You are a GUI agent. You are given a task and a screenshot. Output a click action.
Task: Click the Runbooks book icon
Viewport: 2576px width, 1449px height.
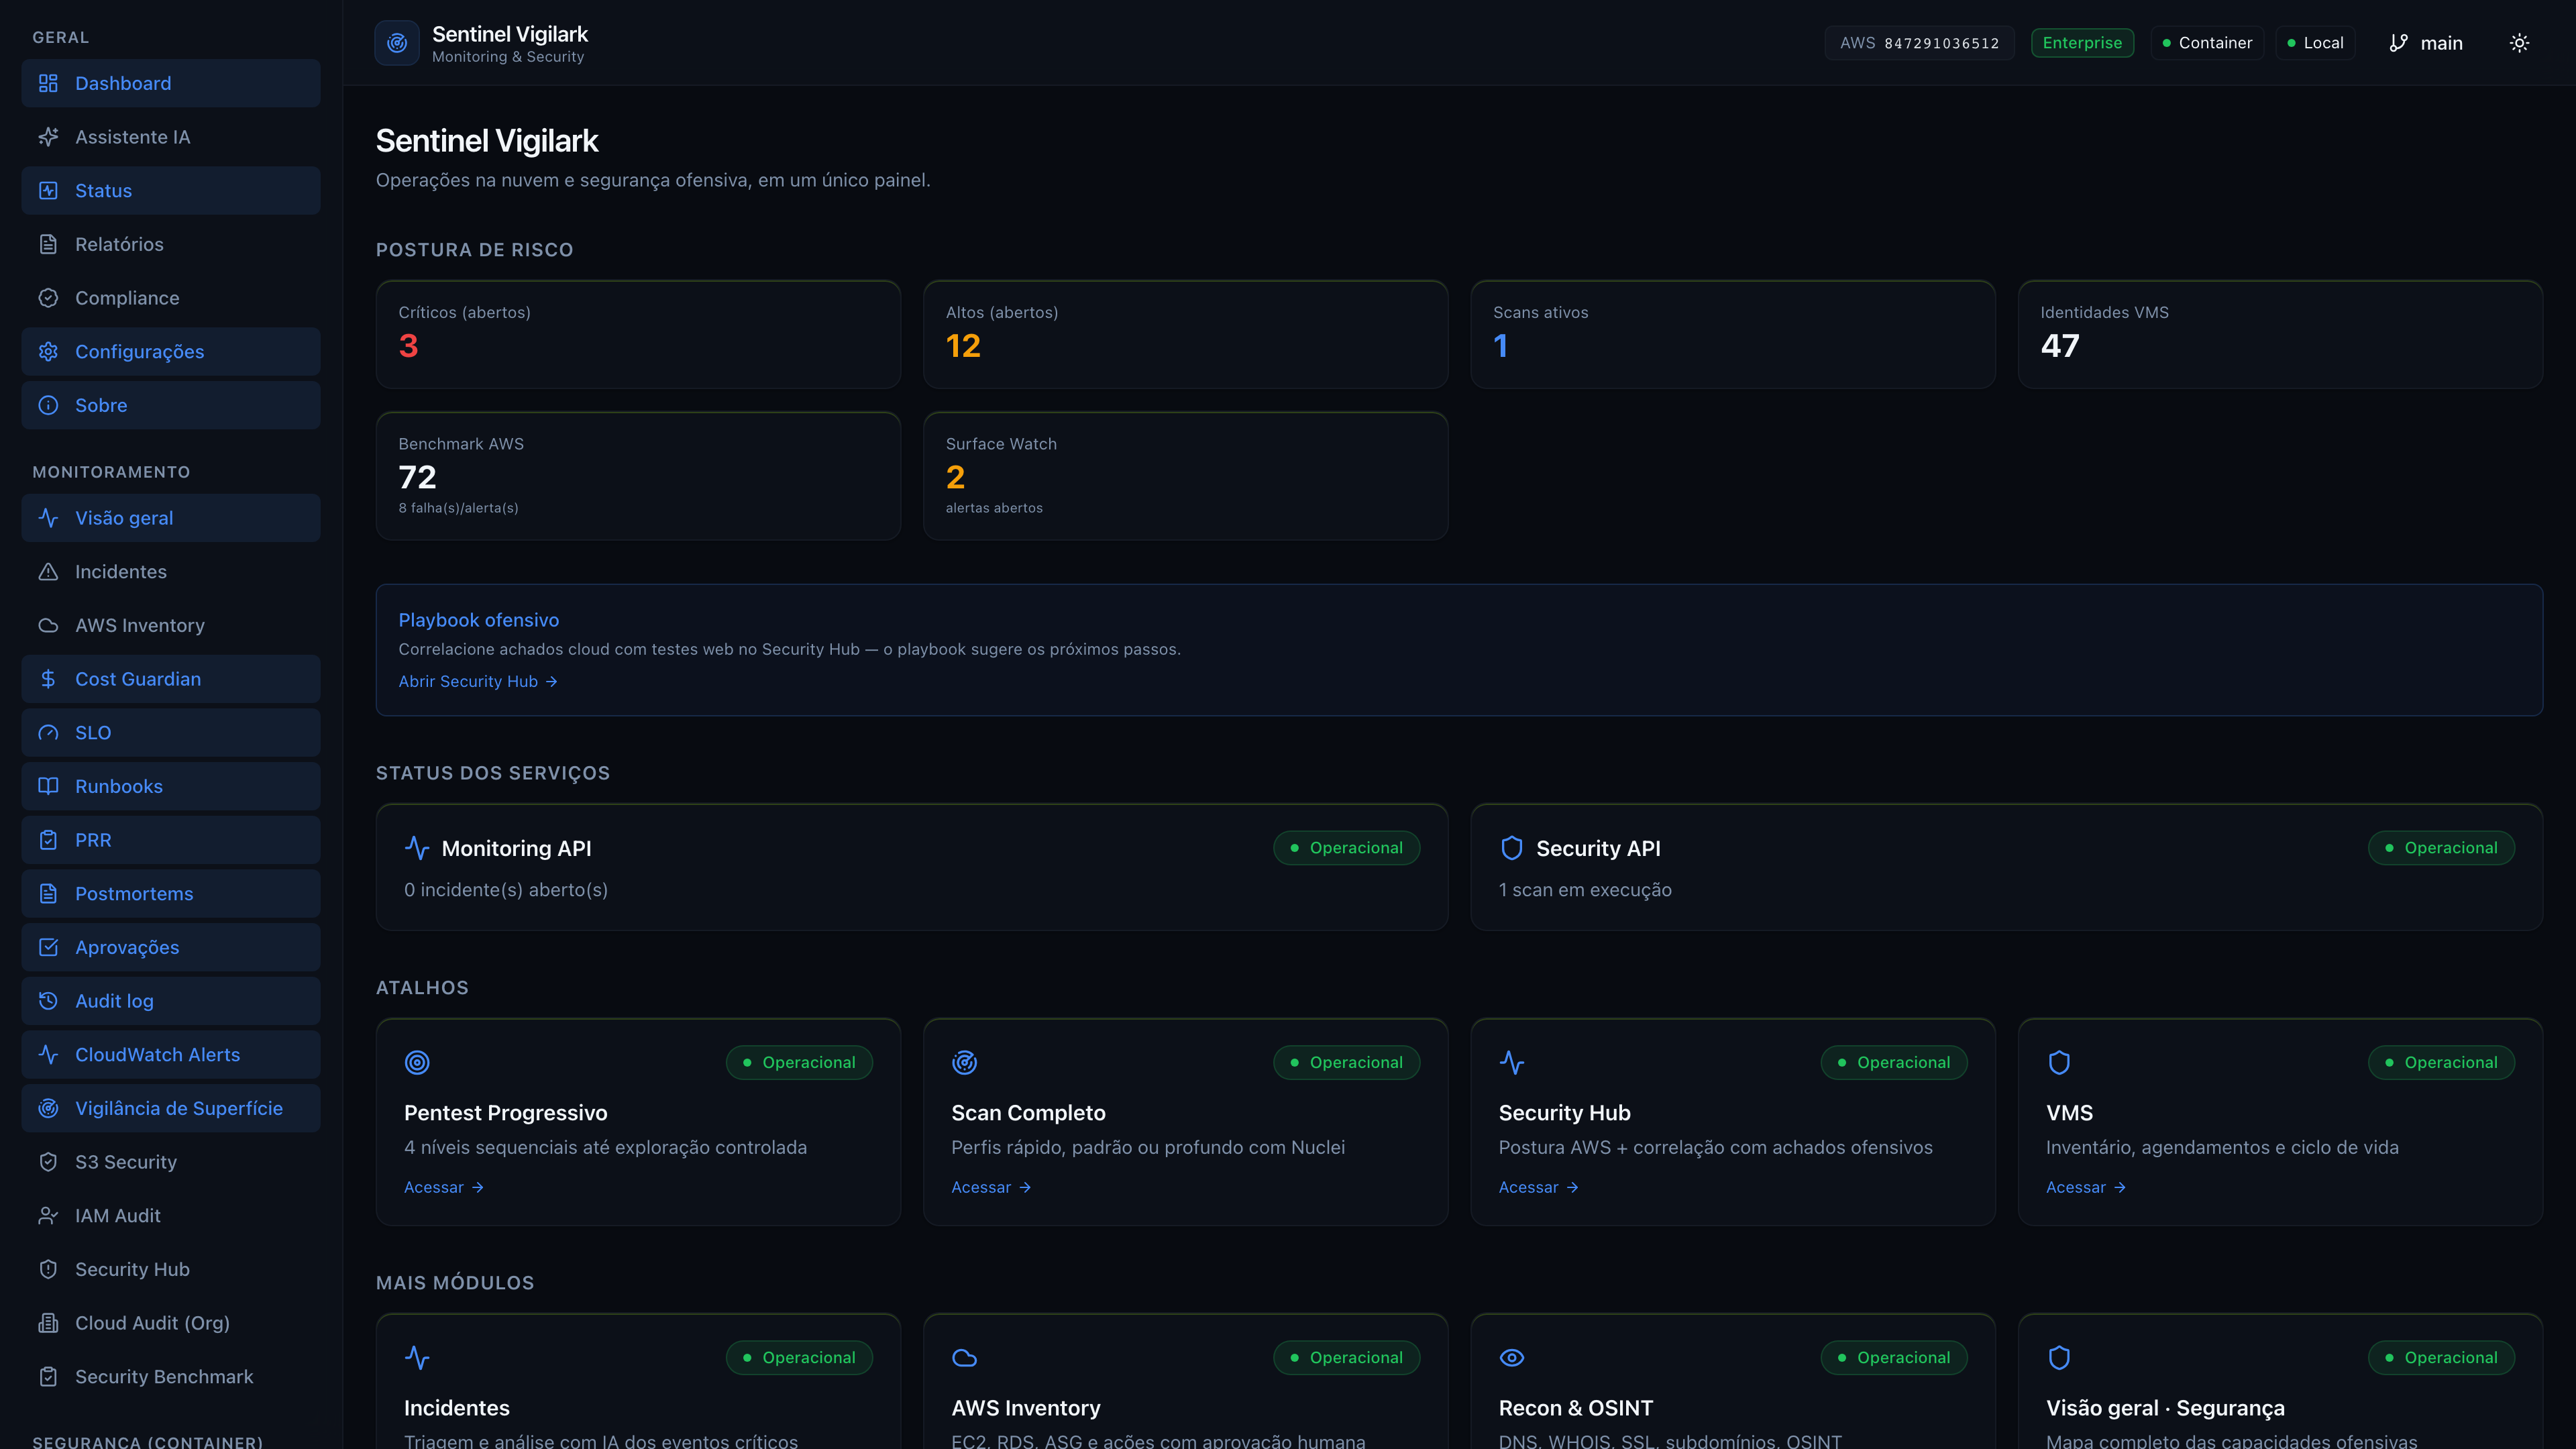[48, 786]
